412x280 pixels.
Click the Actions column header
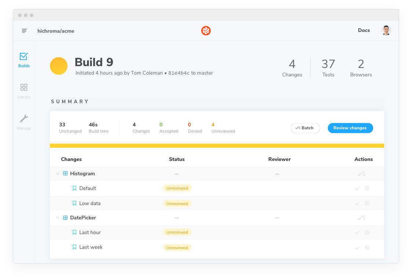(x=364, y=159)
